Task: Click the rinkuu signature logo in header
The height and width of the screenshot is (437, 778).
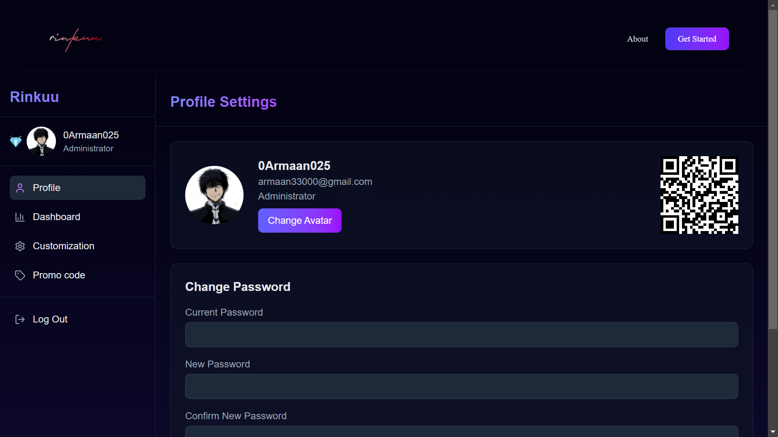Action: [x=75, y=39]
